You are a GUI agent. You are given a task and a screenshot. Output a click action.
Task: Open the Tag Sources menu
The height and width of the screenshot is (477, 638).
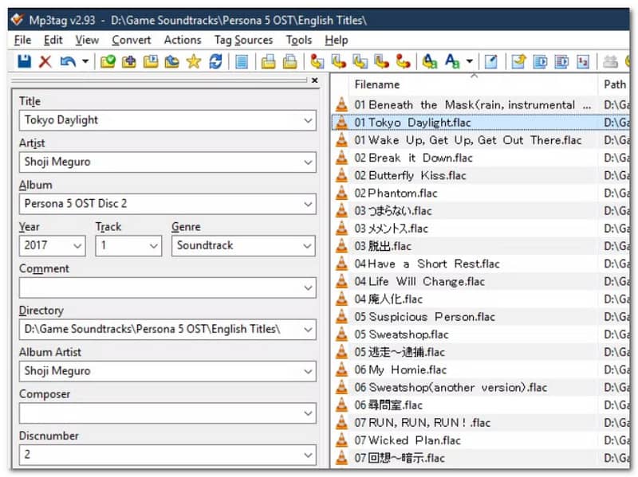pyautogui.click(x=244, y=40)
